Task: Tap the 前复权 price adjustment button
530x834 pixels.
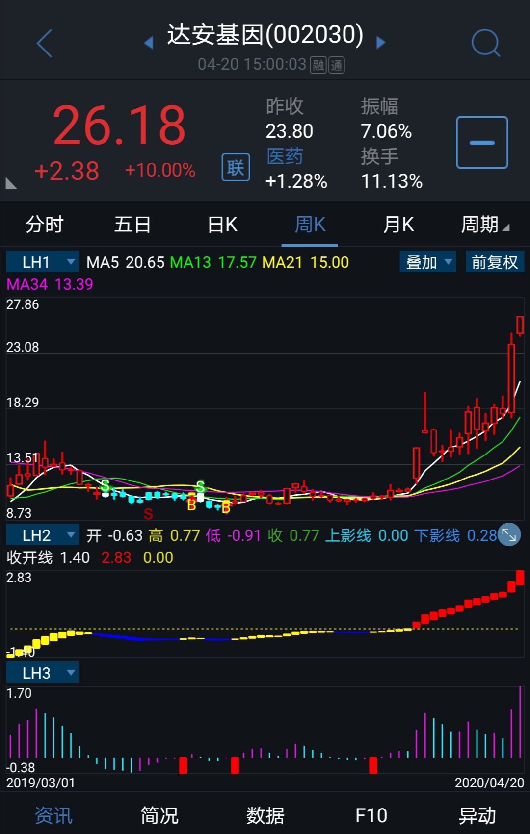Action: click(495, 262)
